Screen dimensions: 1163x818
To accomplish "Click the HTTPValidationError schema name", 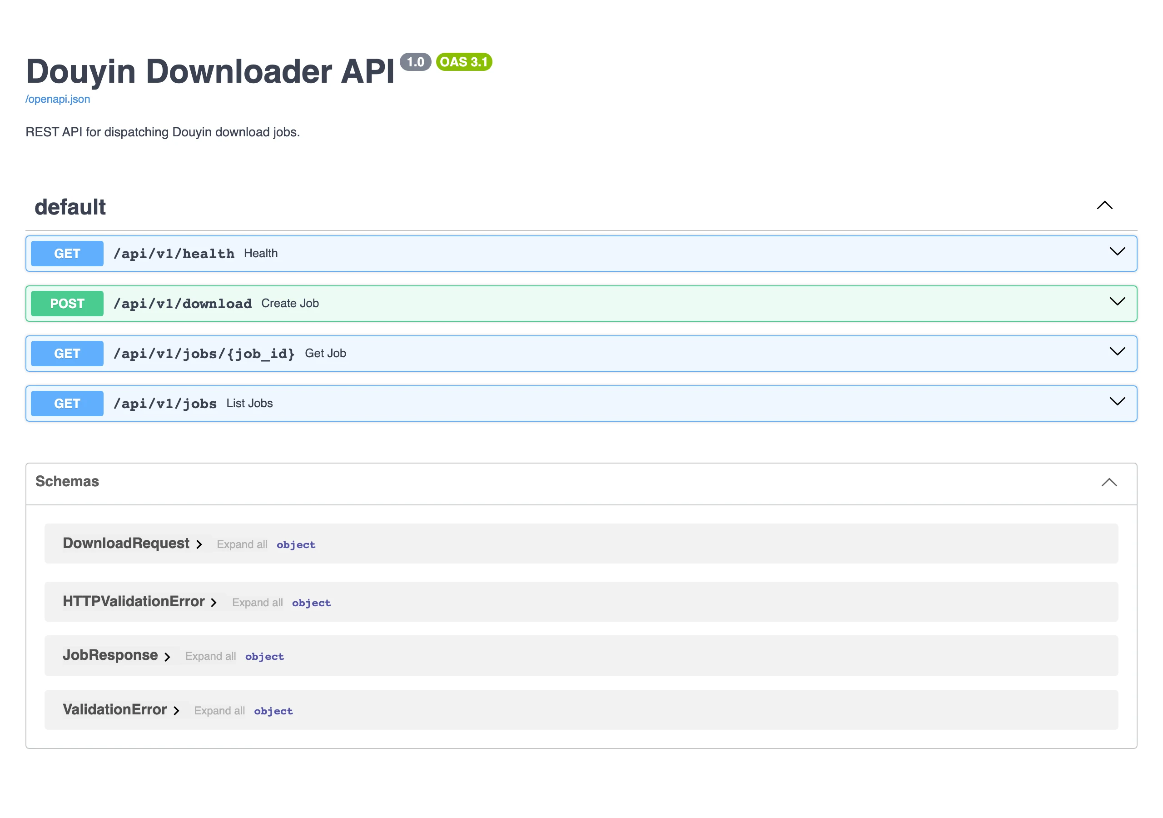I will point(134,602).
